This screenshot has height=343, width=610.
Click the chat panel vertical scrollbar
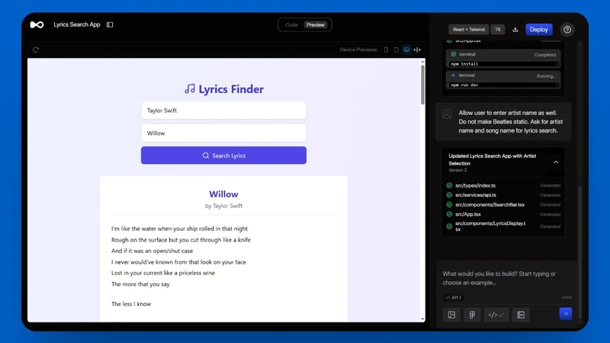pos(579,252)
